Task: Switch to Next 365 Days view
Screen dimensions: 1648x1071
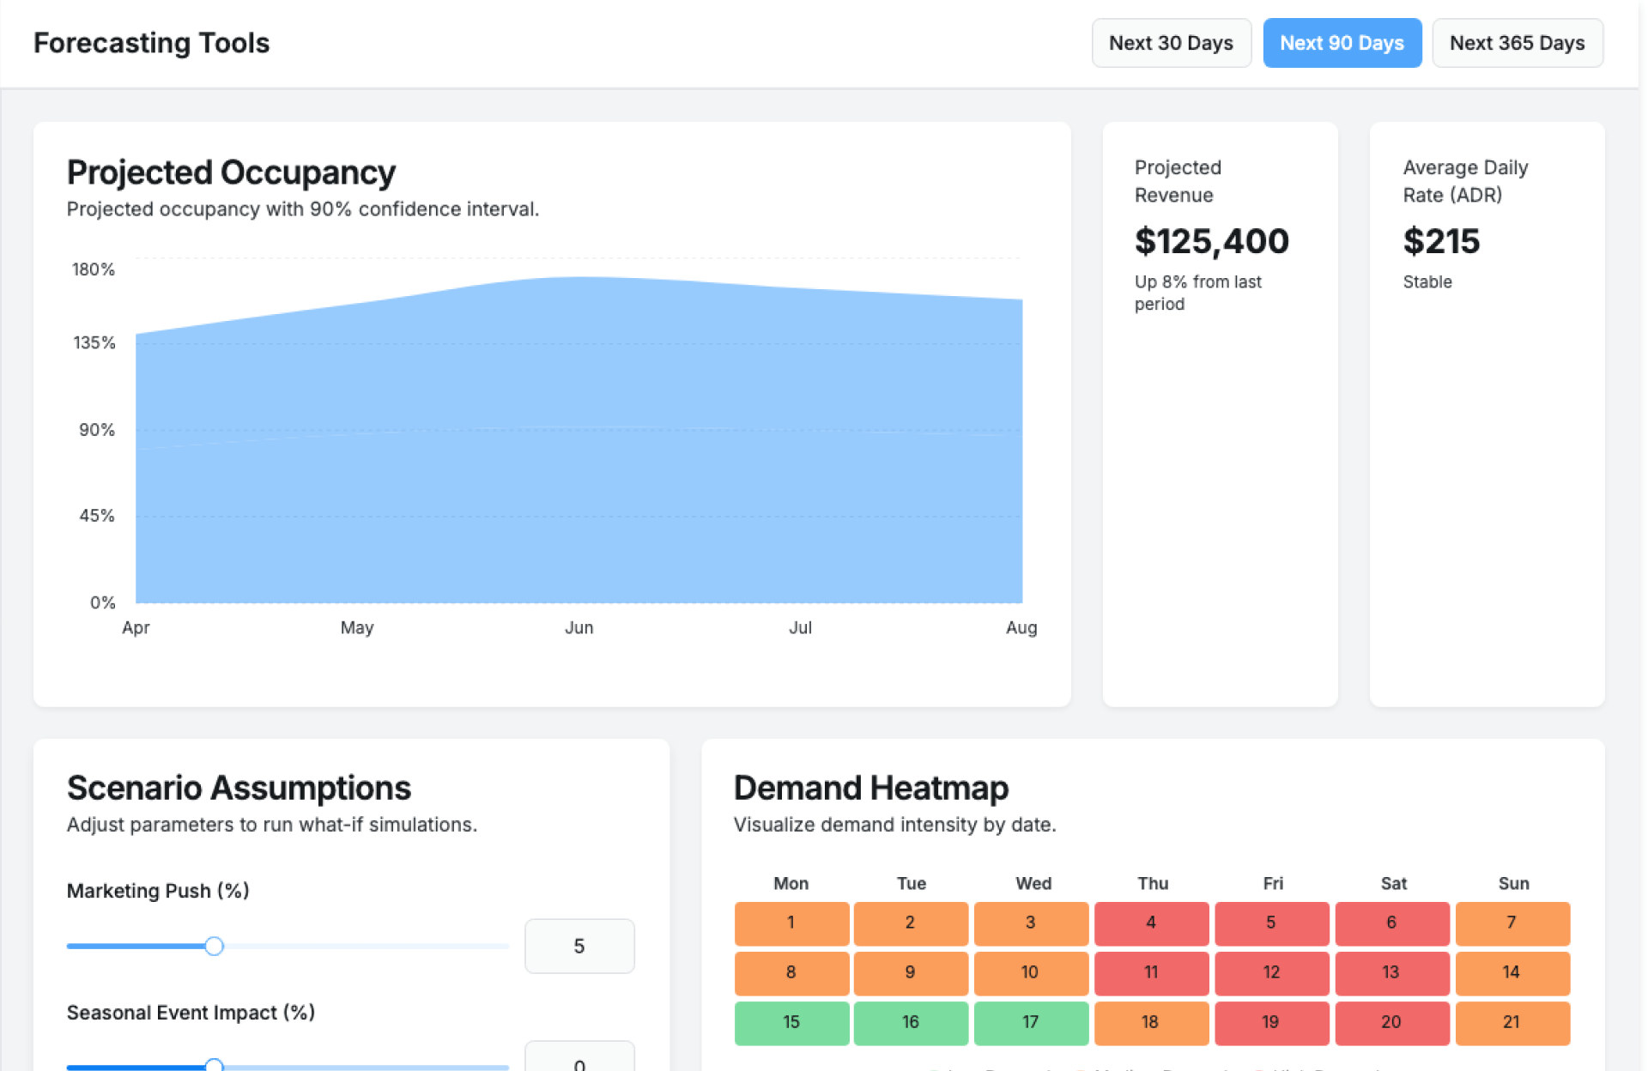Action: (x=1517, y=43)
